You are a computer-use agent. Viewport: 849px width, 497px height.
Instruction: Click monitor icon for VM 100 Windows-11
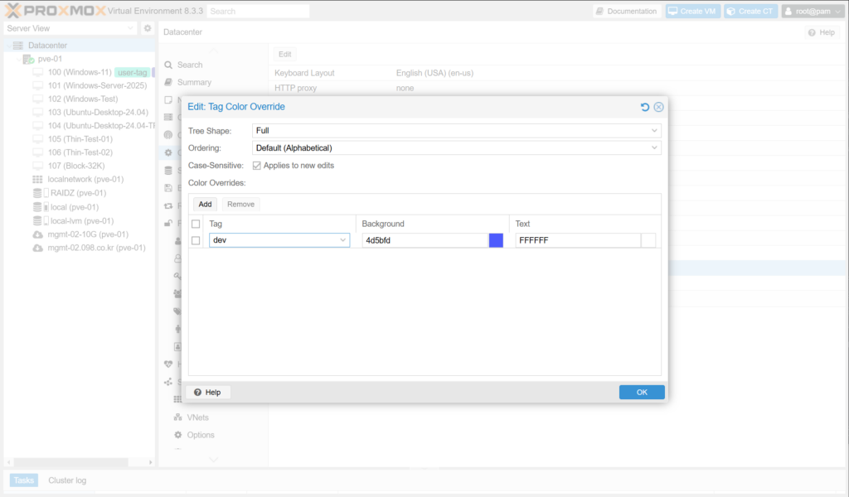(37, 72)
